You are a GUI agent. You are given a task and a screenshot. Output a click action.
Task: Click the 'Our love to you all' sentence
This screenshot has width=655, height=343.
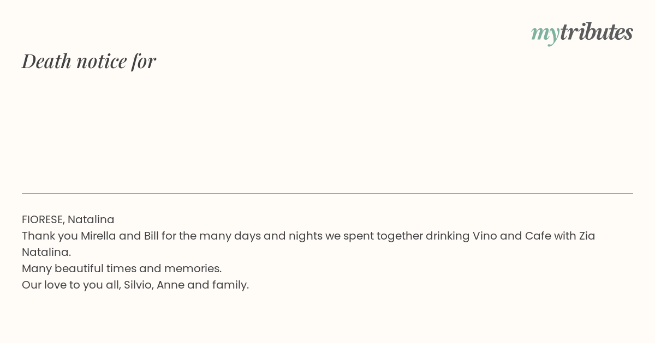71,285
